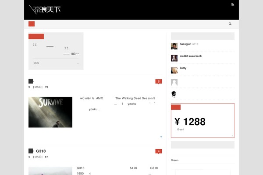Open Betty commenter link

coord(183,68)
